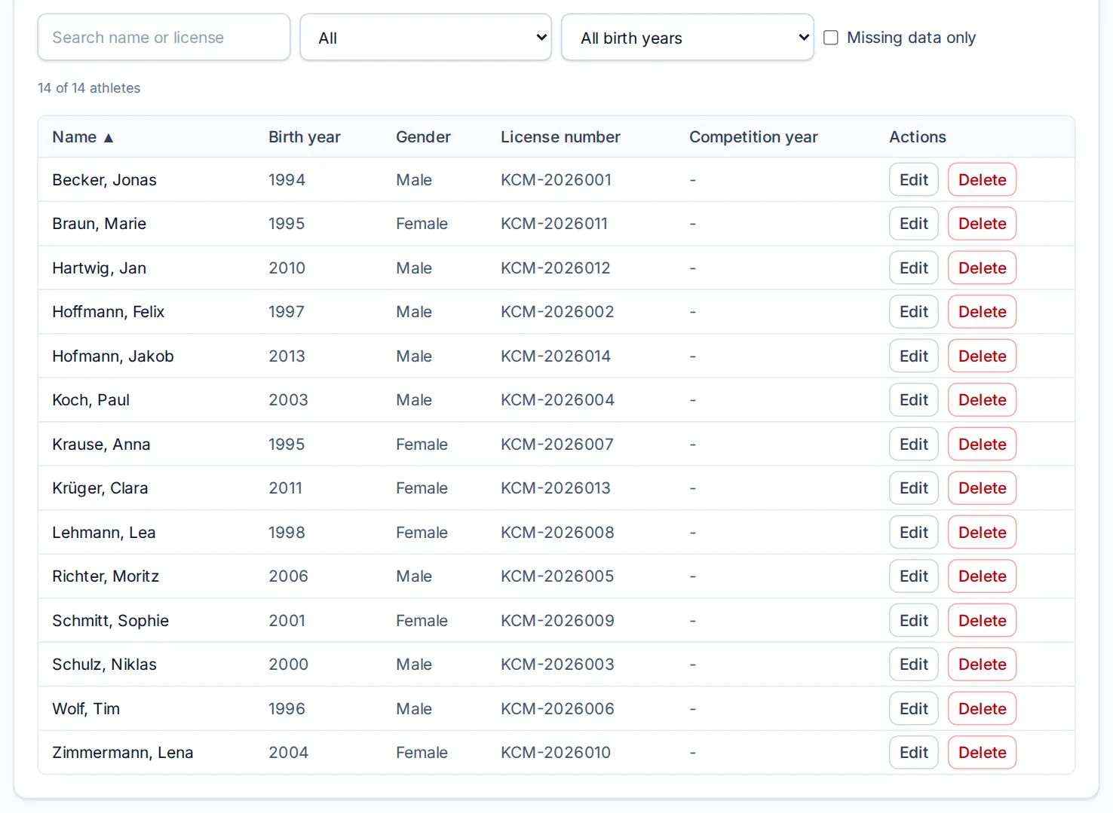
Task: Sort by the Name column header
Action: (82, 137)
